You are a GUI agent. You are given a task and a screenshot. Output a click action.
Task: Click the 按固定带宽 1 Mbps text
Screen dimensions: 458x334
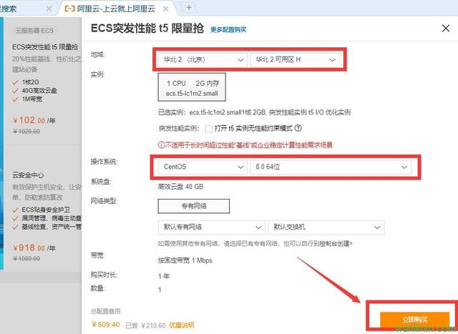(185, 260)
